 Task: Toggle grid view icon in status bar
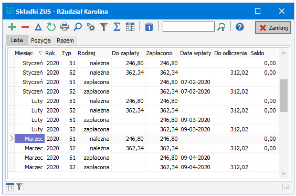10,187
